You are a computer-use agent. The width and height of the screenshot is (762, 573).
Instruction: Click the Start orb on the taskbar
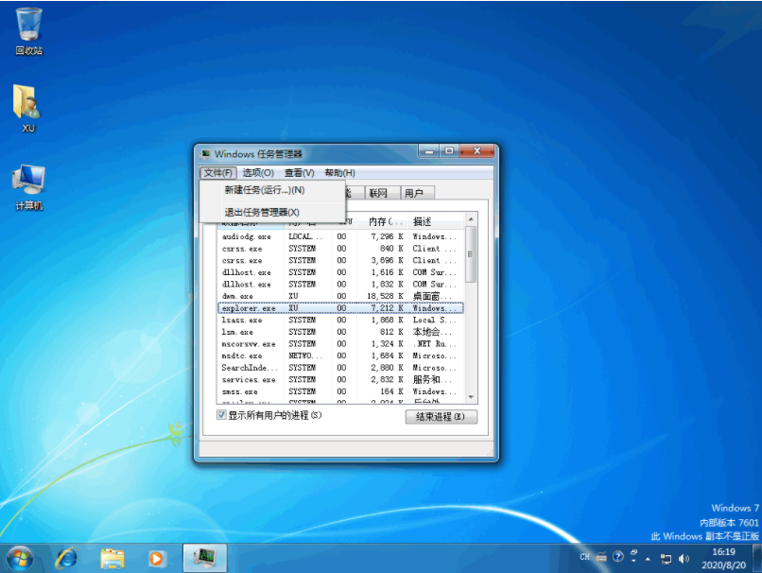point(19,558)
